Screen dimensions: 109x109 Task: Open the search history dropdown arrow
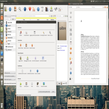[50, 16]
